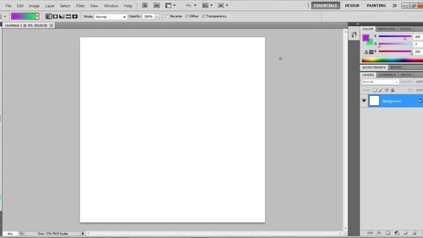Screen dimensions: 423x238
Task: Enable Lock Position
Action: tap(387, 90)
